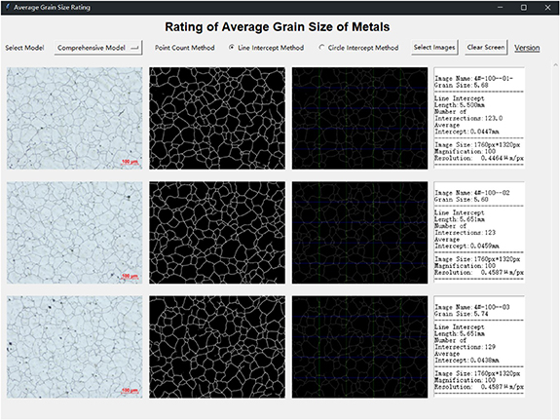Click the Grain Size 5.60 result text

[461, 200]
